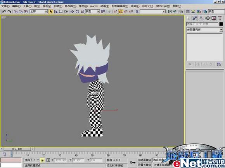Open the selection filter dropdown showing 全部
The width and height of the screenshot is (225, 168).
click(39, 12)
